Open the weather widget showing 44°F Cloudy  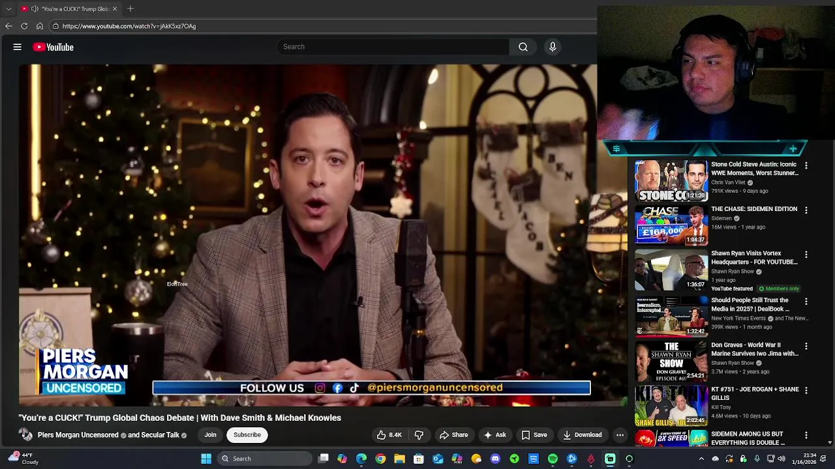[x=22, y=459]
